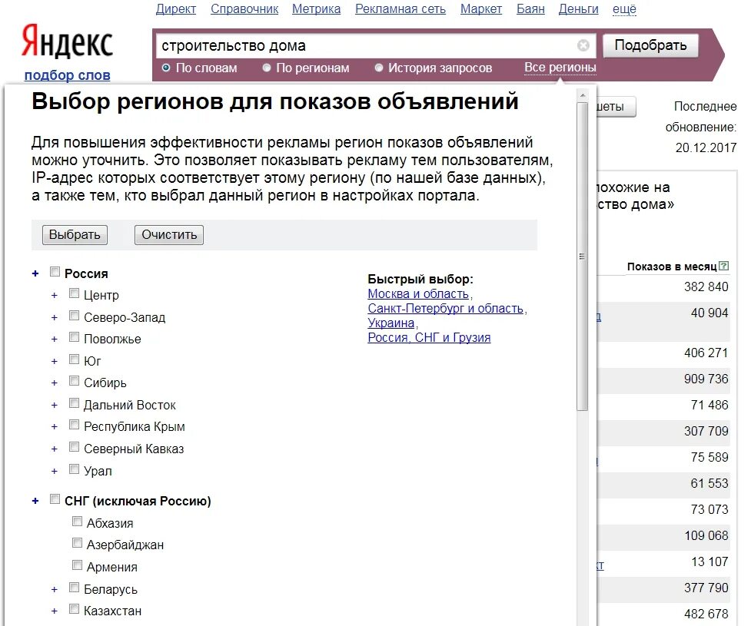The image size is (751, 626).
Task: Expand the Сибирь region node
Action: click(x=54, y=383)
